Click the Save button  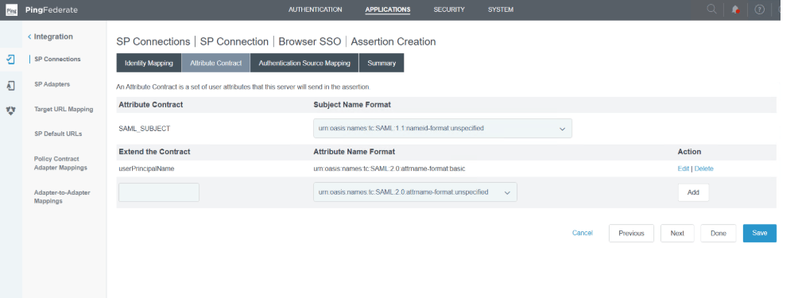pyautogui.click(x=759, y=233)
